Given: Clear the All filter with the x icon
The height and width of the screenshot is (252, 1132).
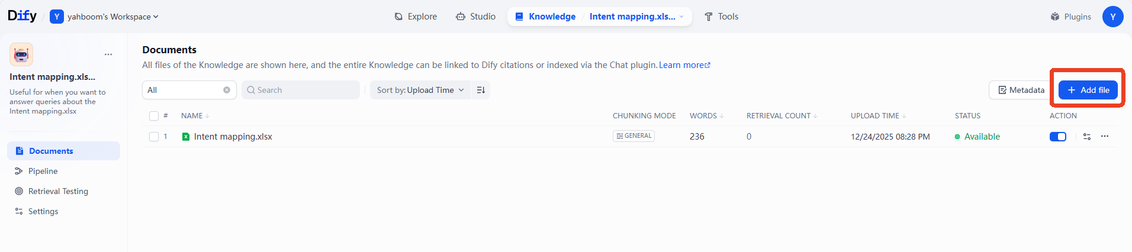Looking at the screenshot, I should [227, 90].
